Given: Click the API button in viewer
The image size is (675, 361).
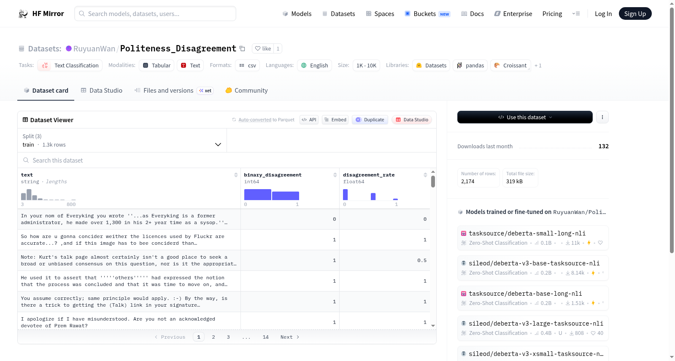Looking at the screenshot, I should pos(309,120).
